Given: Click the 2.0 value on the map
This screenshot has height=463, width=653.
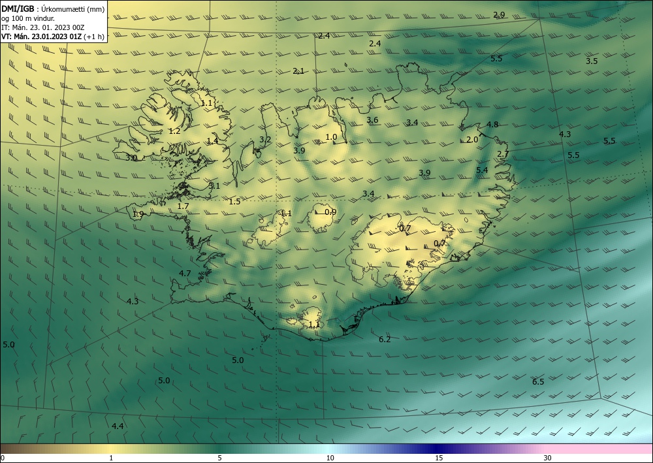Looking at the screenshot, I should [472, 140].
